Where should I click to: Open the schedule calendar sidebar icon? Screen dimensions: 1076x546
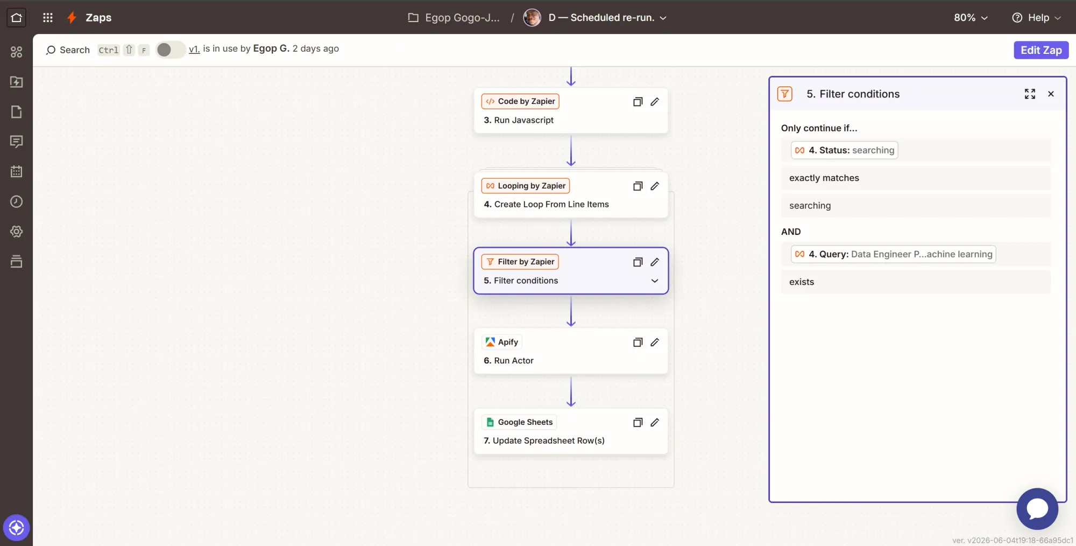pyautogui.click(x=17, y=172)
